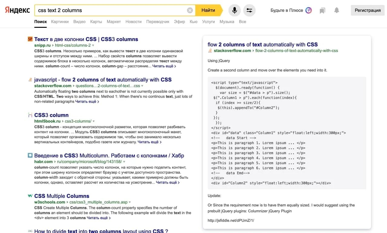
Task: Switch to the Услуги tab
Action: [208, 22]
